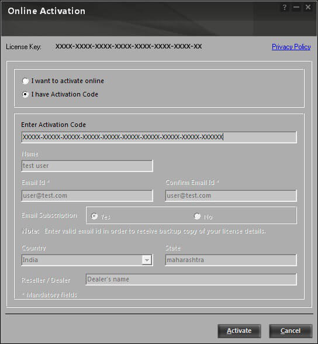Click the State field showing maharashtra
Viewport: 318px width, 344px height.
click(231, 260)
